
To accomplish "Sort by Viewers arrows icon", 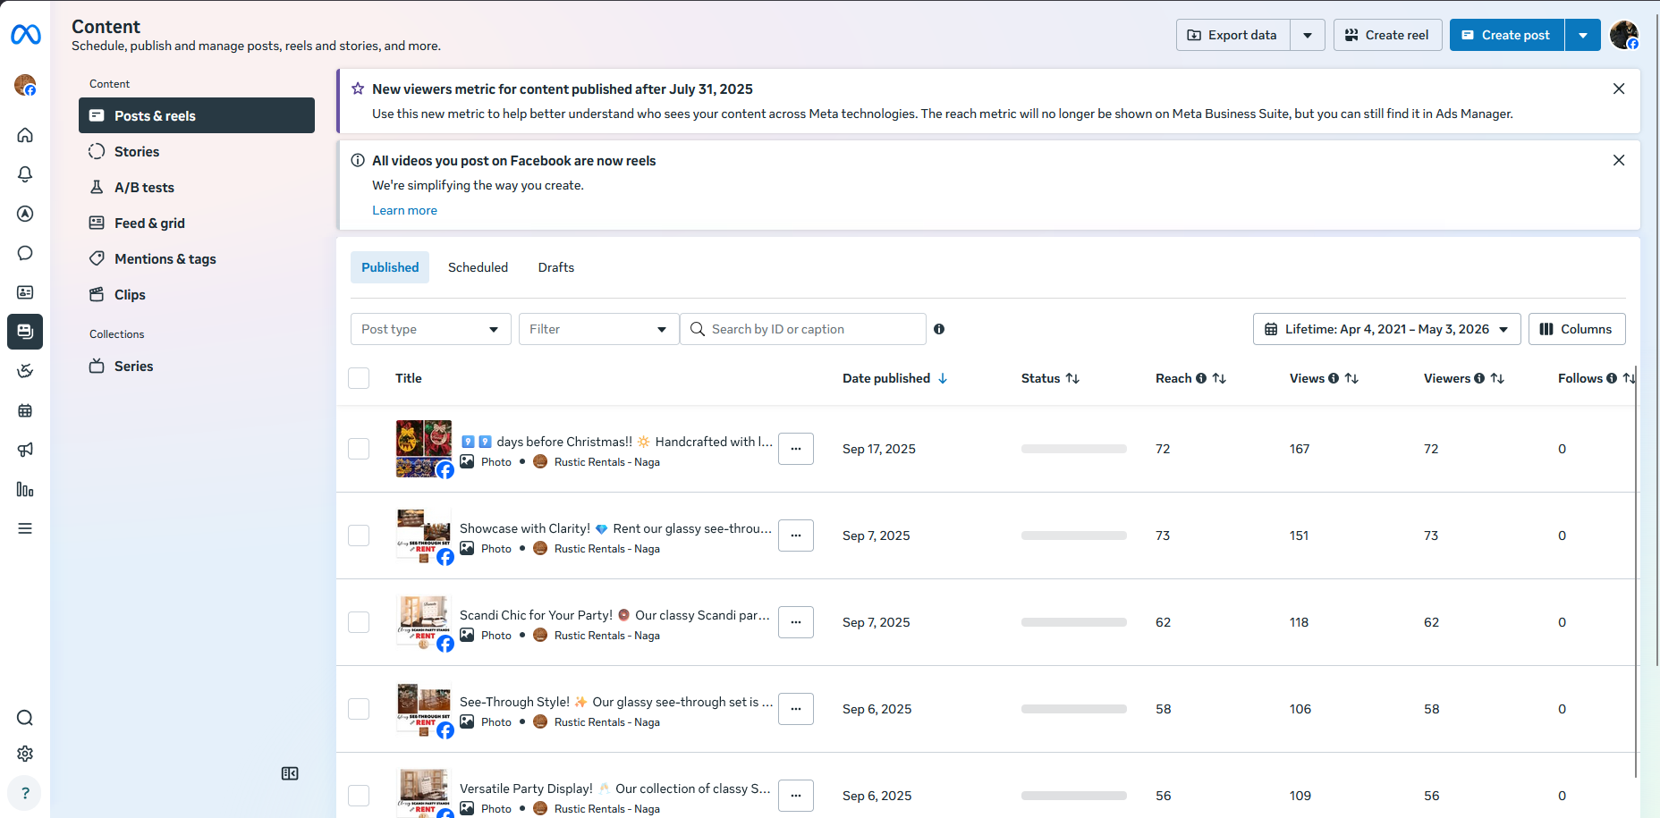I will point(1497,378).
